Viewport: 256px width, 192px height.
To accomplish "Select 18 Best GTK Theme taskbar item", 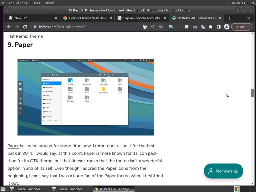I will click(x=114, y=189).
